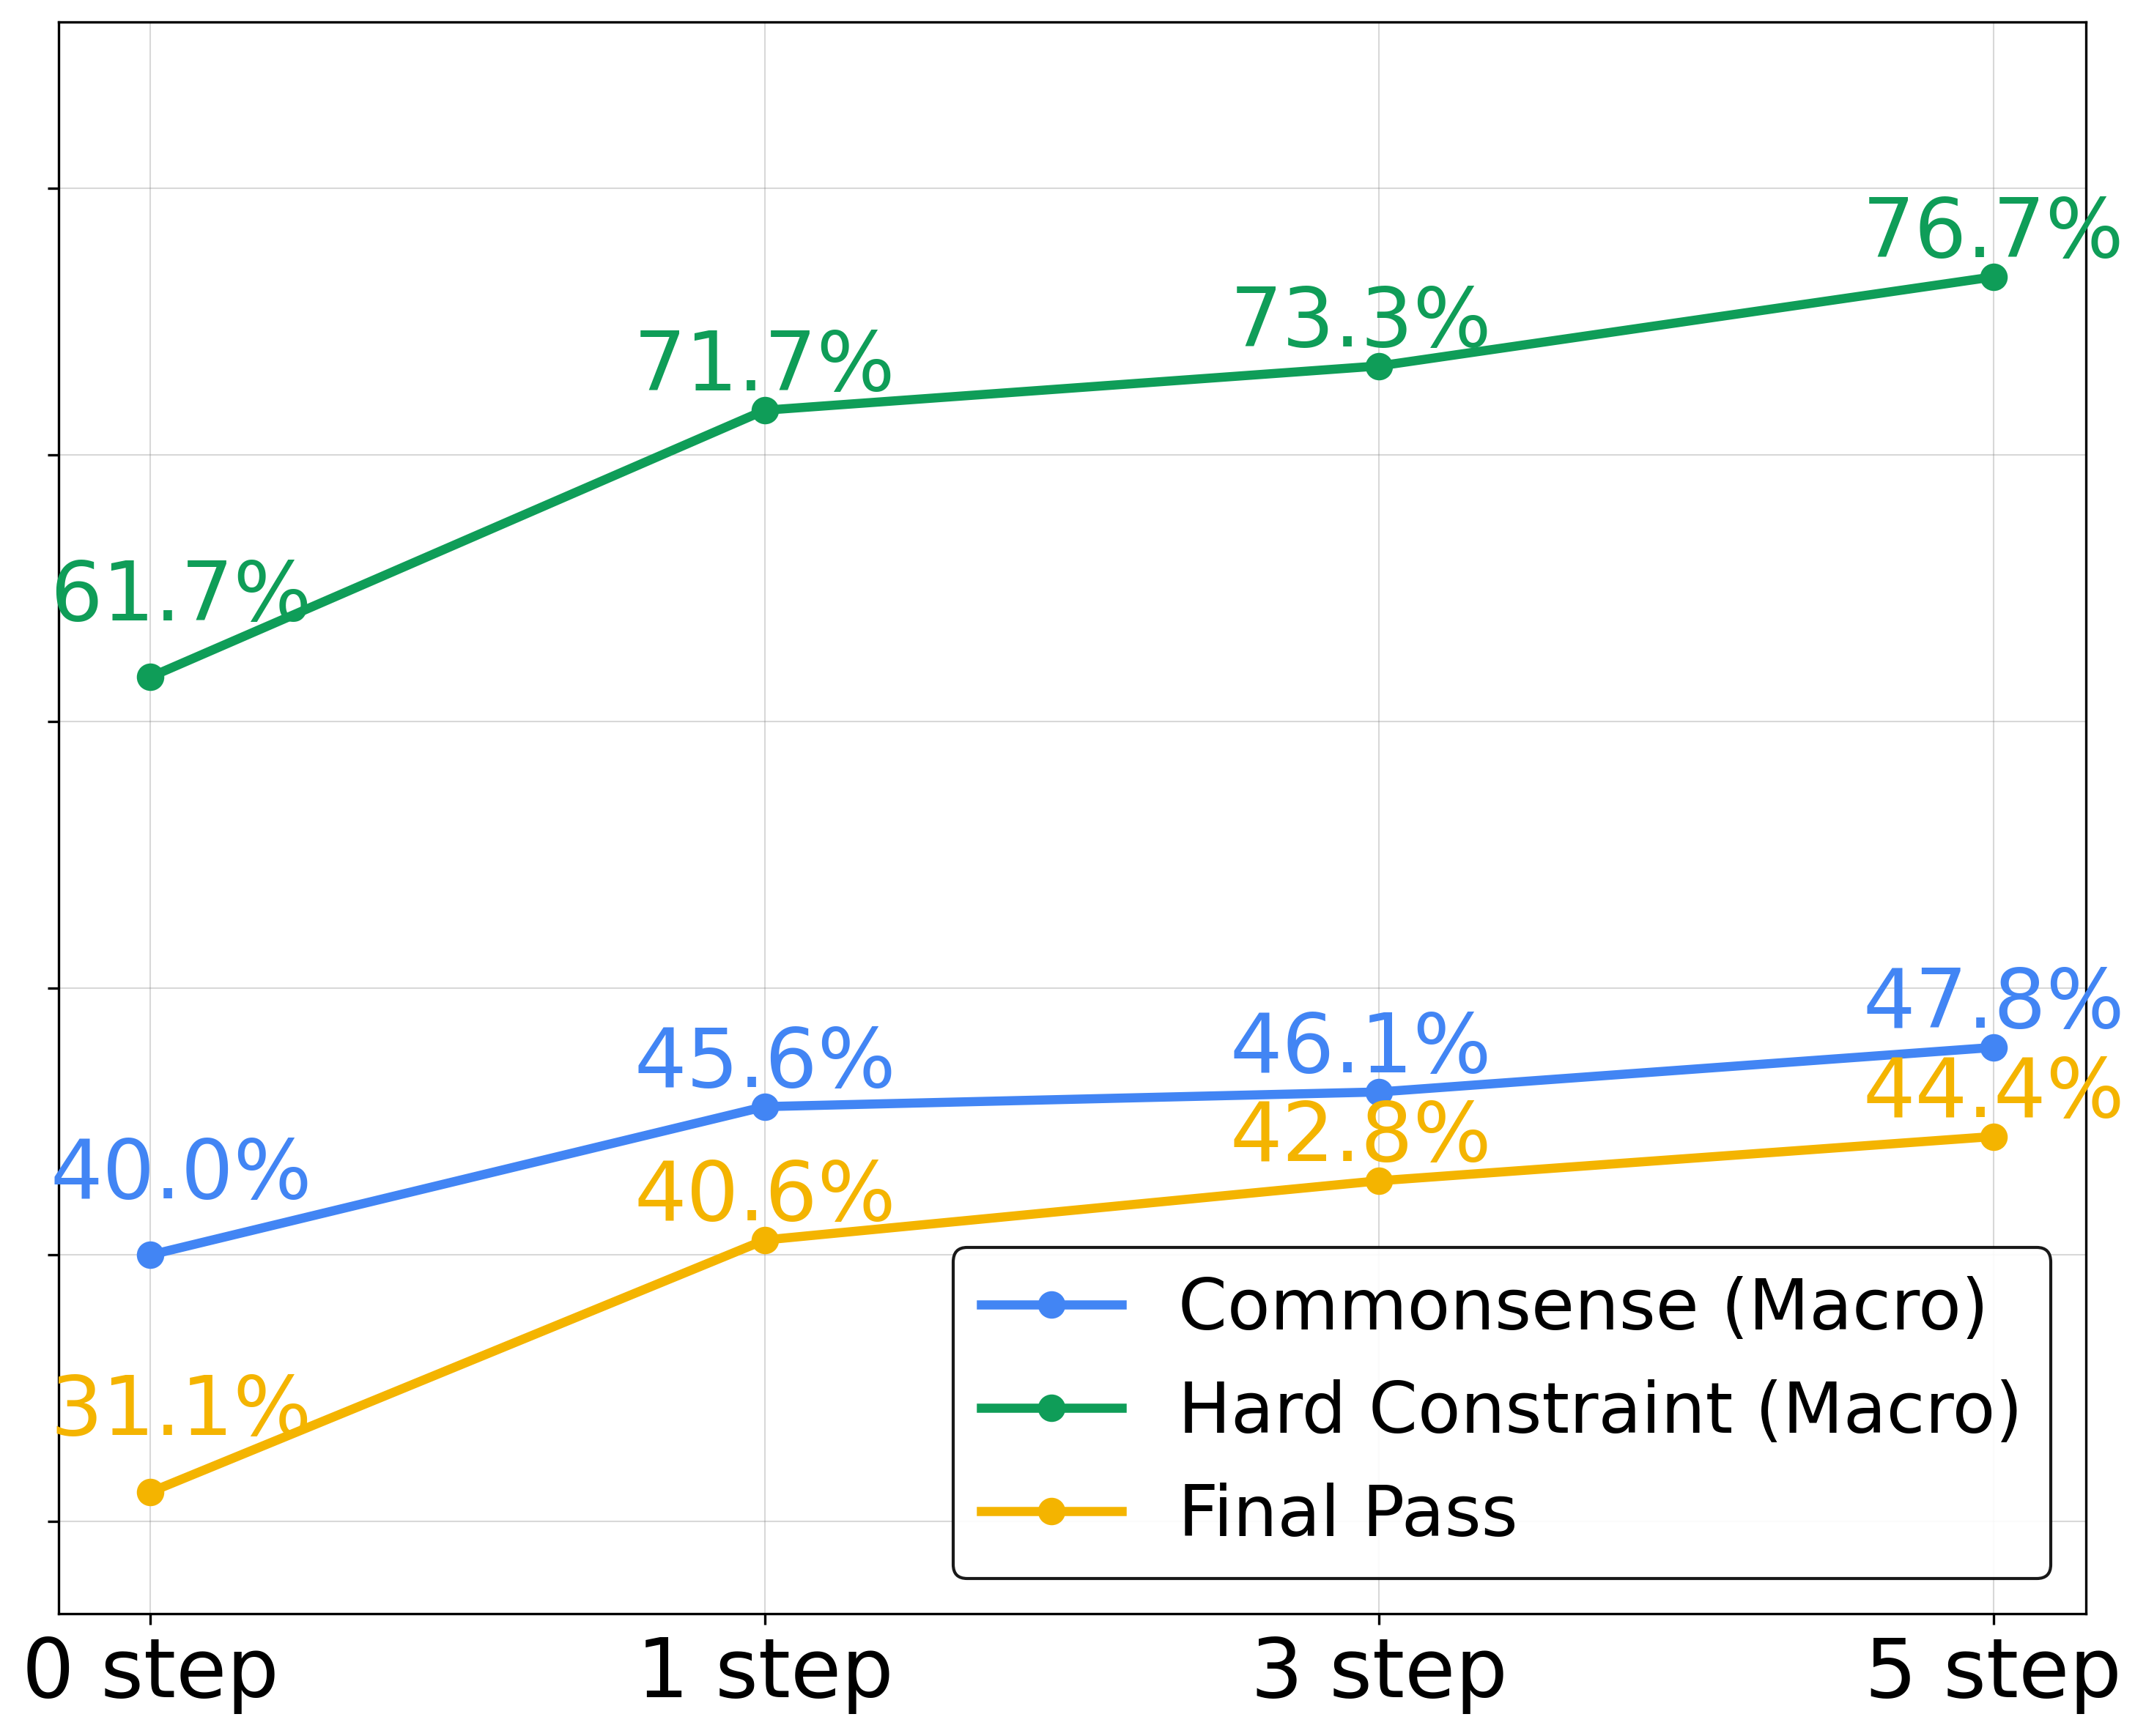2146x1736 pixels.
Task: Click the green data point at 0 step
Action: (x=150, y=677)
